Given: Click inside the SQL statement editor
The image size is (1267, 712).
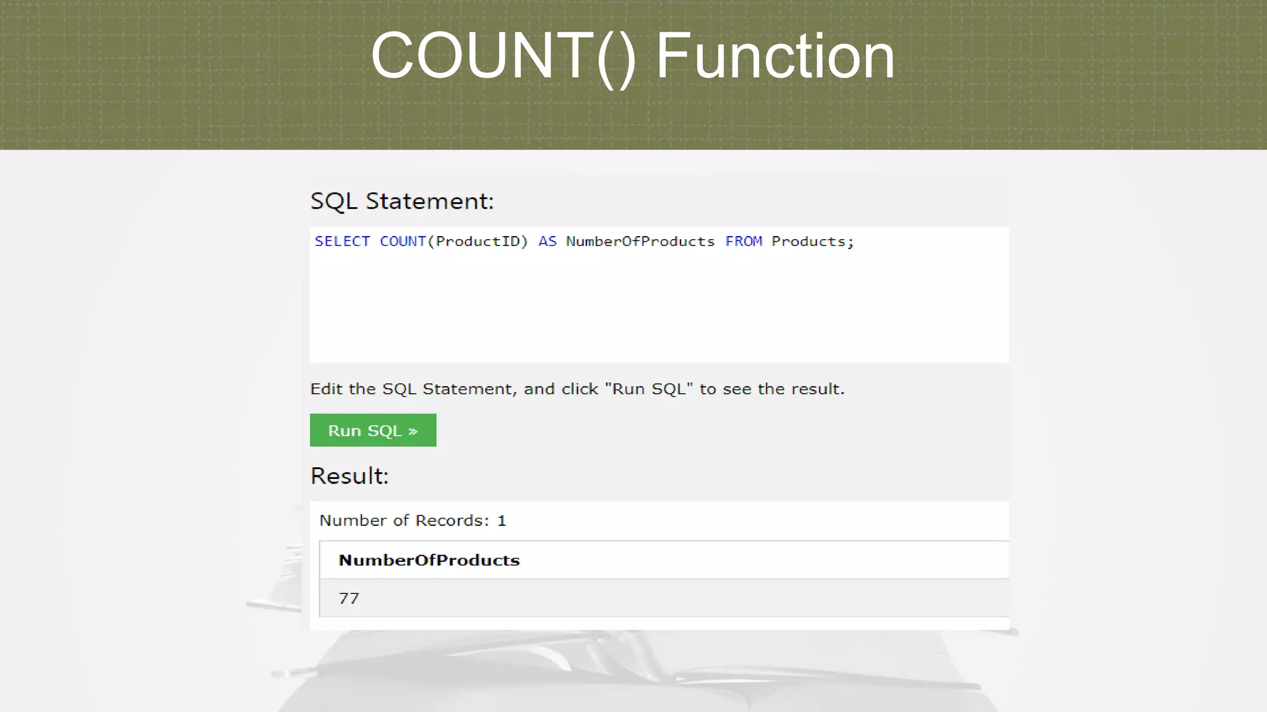Looking at the screenshot, I should pyautogui.click(x=659, y=295).
